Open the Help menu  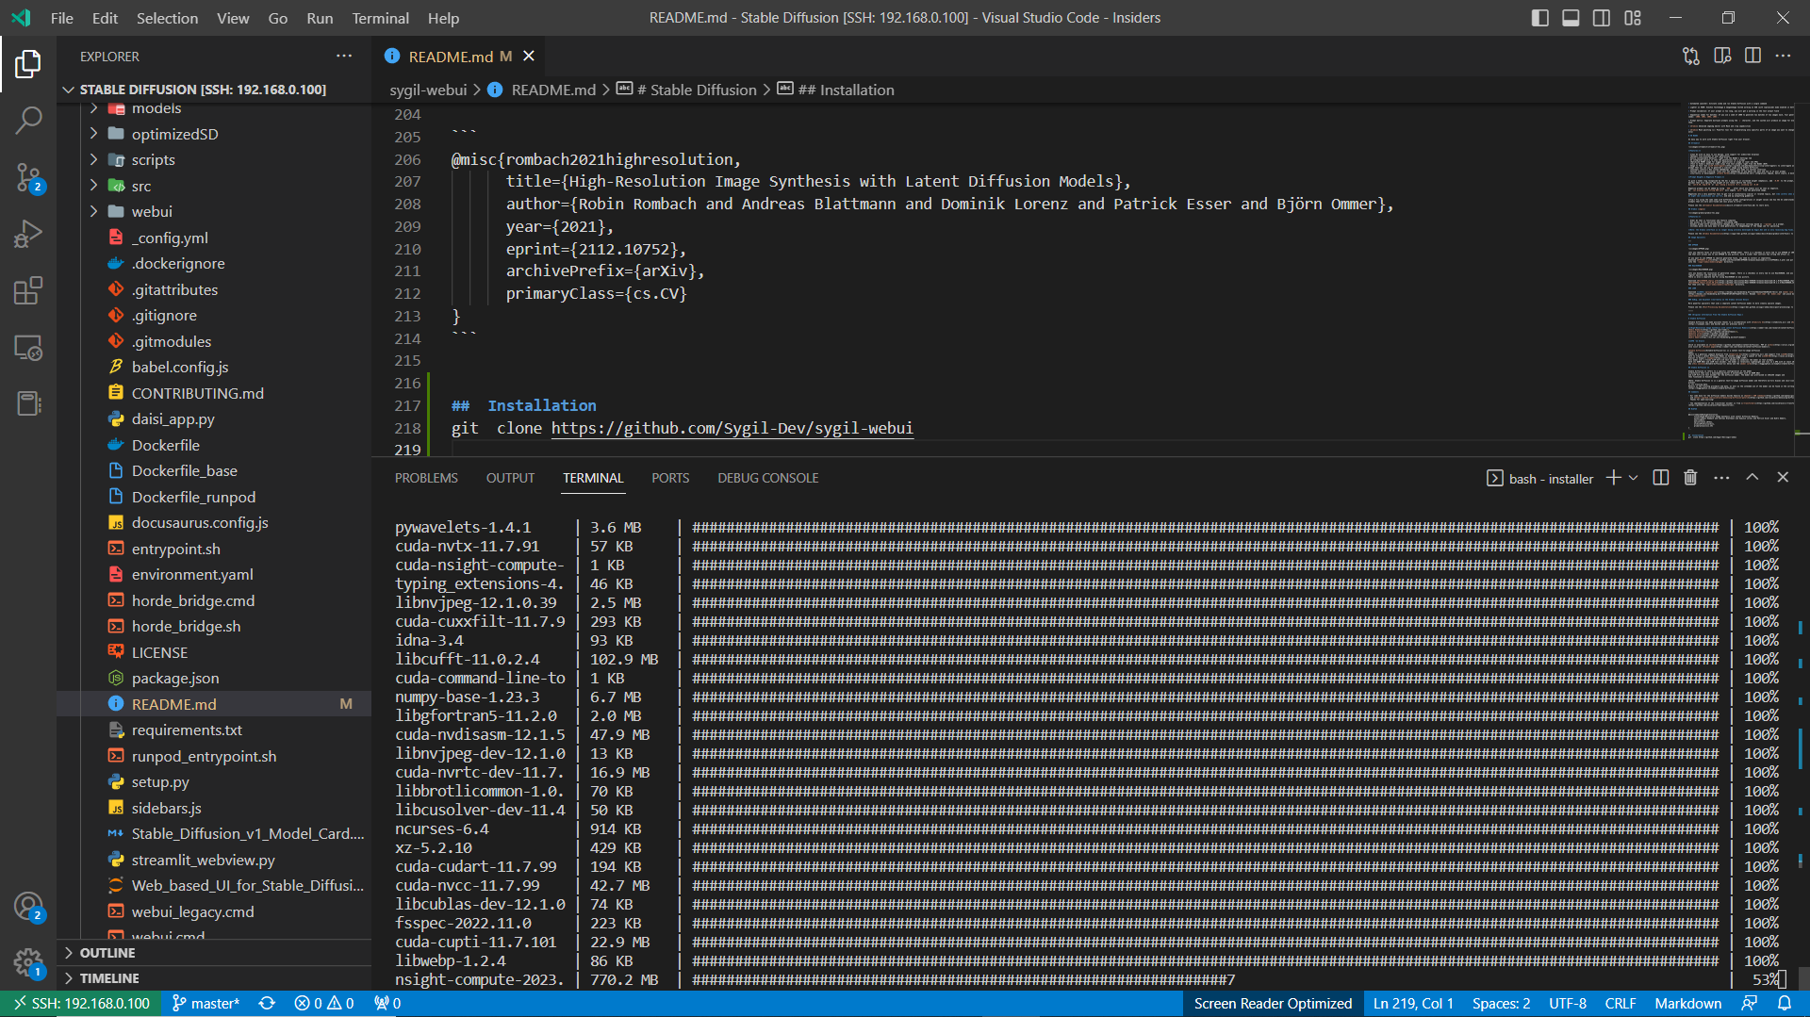(x=443, y=18)
